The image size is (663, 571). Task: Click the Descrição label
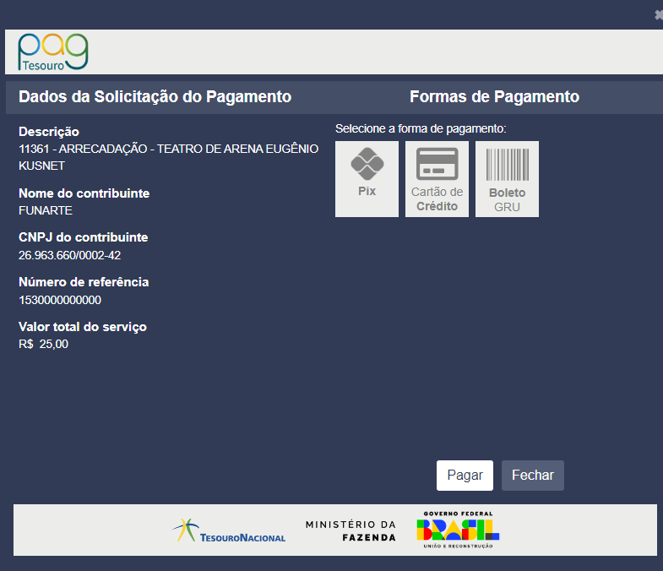pyautogui.click(x=49, y=132)
